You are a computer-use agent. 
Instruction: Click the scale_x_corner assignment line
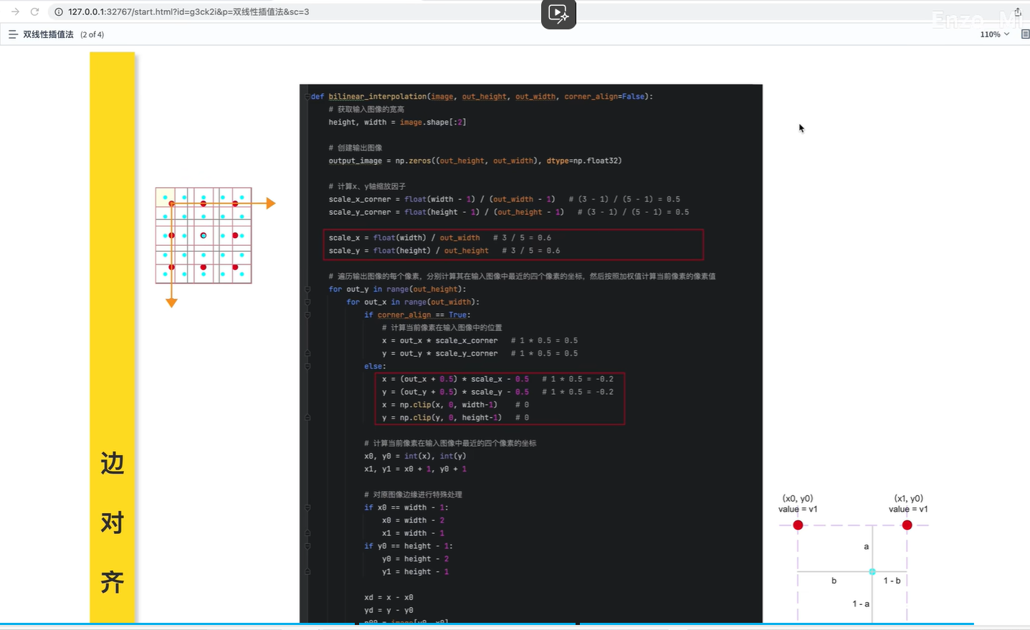click(504, 199)
